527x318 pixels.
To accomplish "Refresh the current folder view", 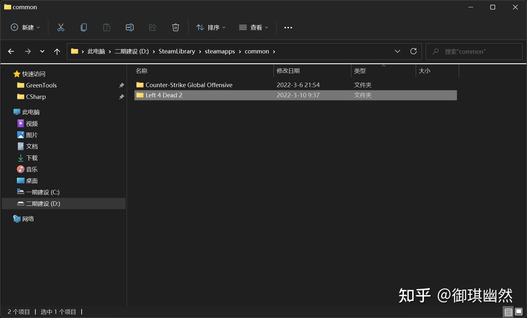I will tap(414, 51).
